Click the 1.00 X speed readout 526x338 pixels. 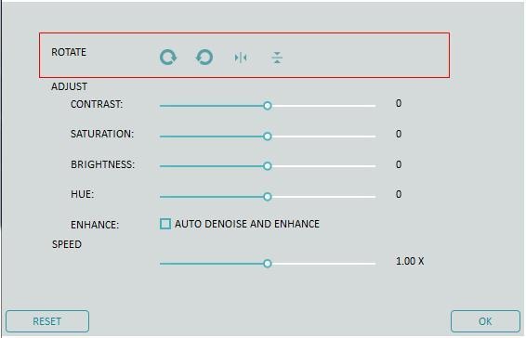coord(410,261)
